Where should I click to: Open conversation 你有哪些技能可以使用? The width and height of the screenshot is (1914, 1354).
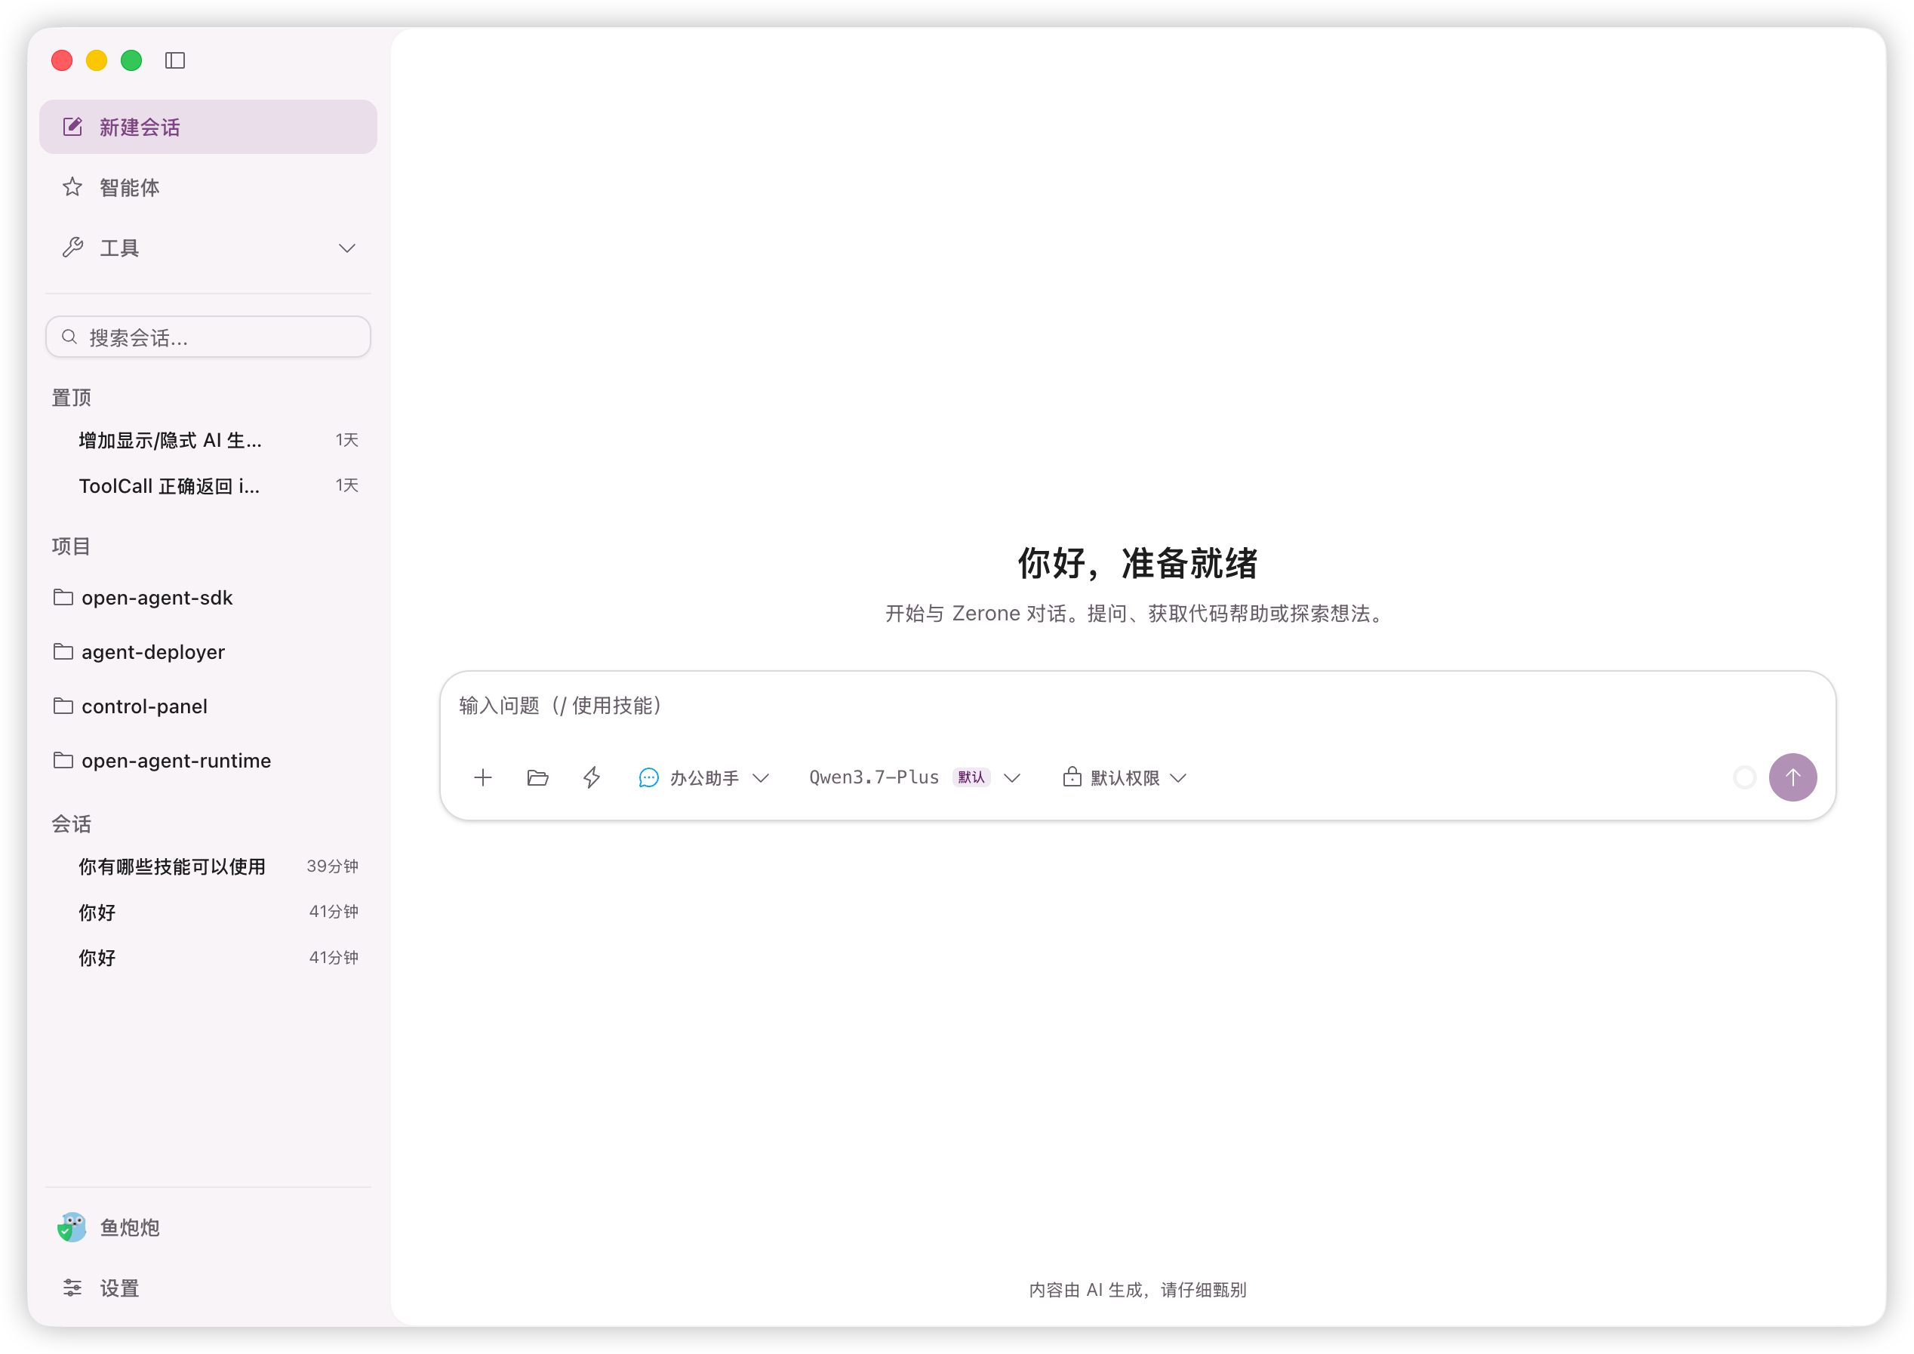tap(208, 866)
